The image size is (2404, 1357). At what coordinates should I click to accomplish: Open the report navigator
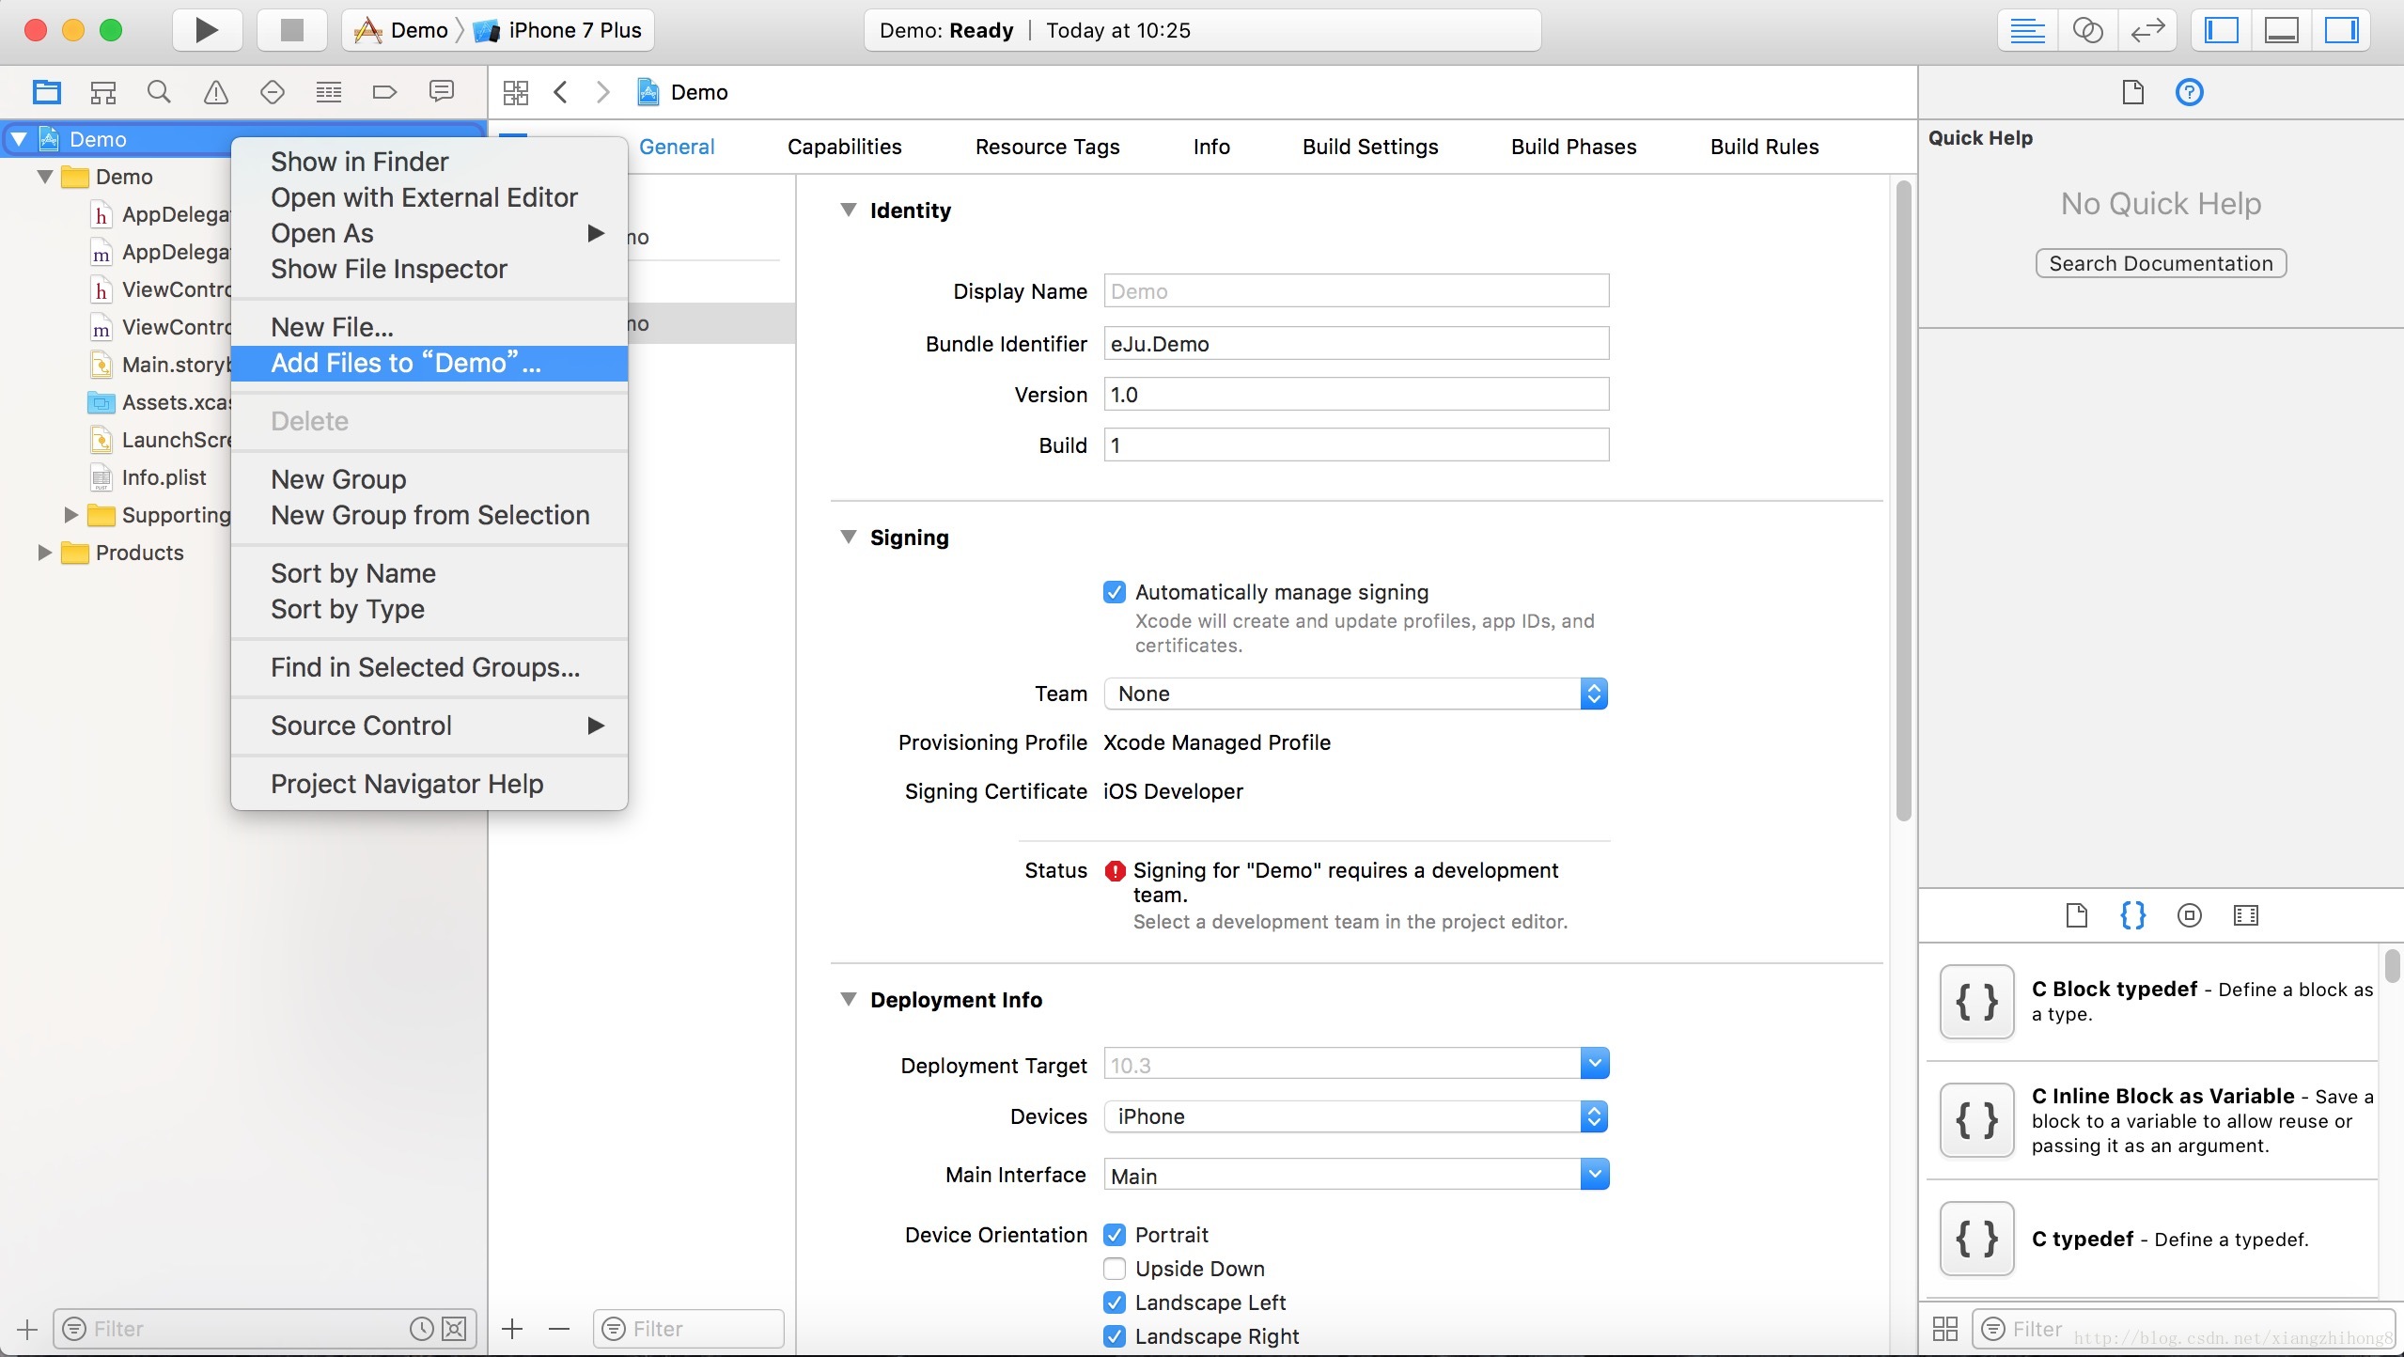pos(442,92)
